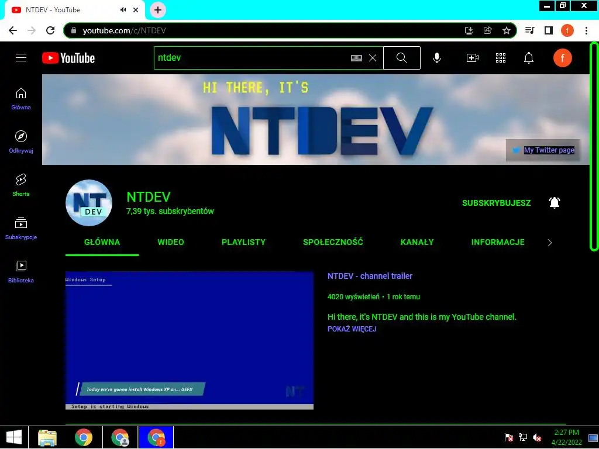Open the media control toolbar icon
Screen dimensions: 599x449
(530, 30)
